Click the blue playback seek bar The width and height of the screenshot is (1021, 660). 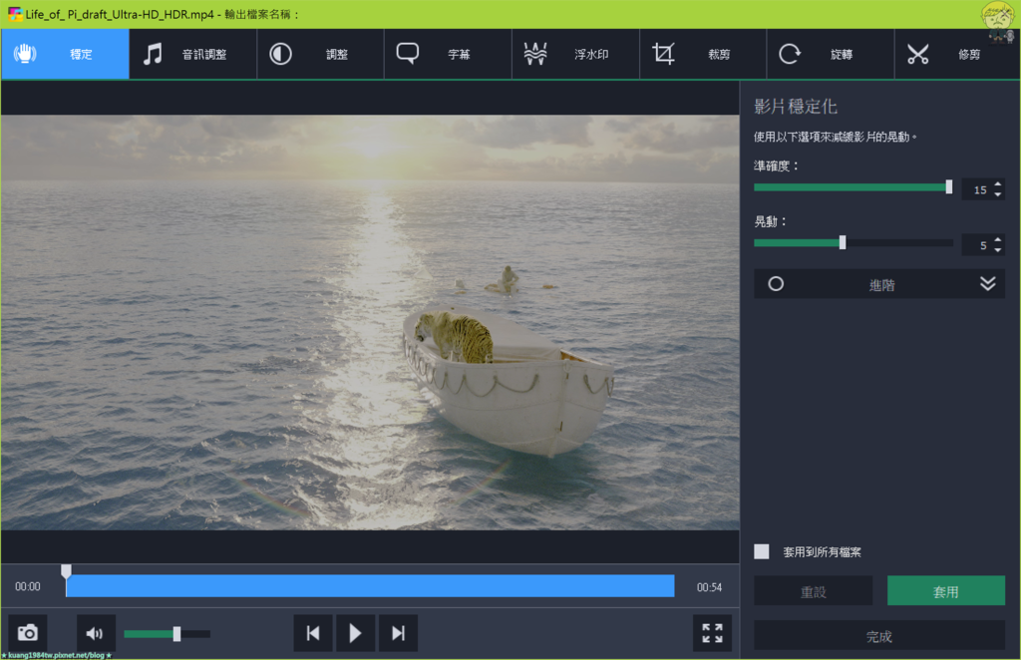point(370,586)
